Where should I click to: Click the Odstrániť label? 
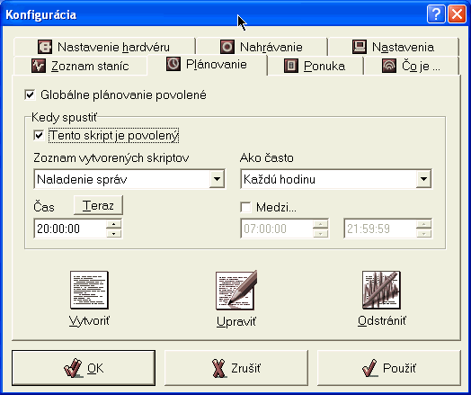(382, 320)
